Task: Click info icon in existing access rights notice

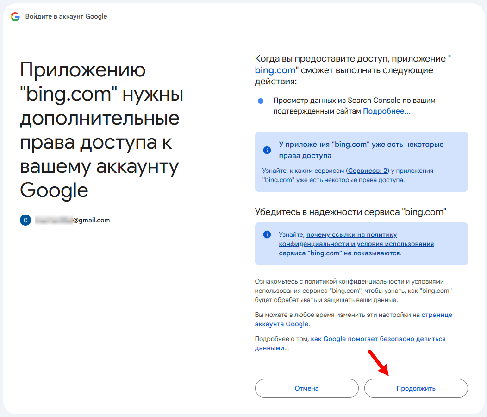Action: pos(267,150)
